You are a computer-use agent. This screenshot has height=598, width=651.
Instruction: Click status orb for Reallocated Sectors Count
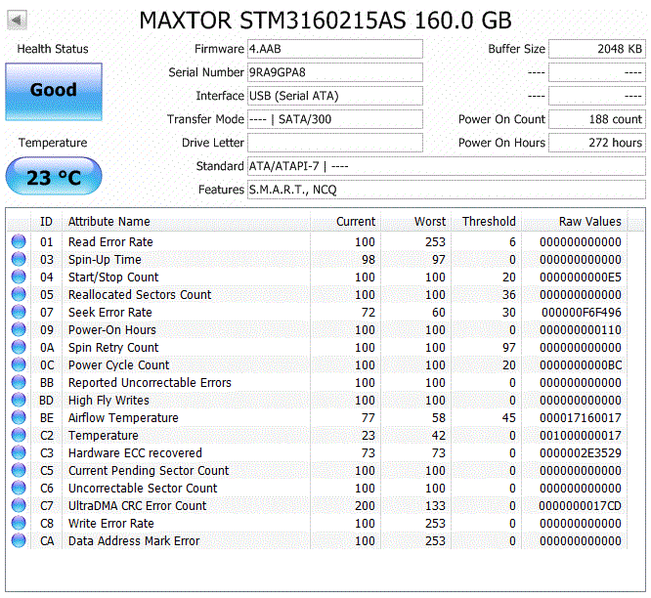pos(19,295)
